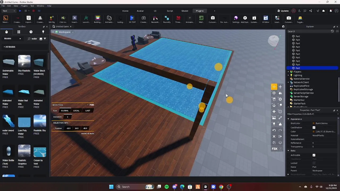Click the Play test button

tap(20, 11)
